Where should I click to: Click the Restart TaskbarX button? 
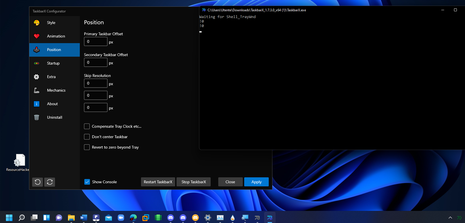tap(158, 182)
